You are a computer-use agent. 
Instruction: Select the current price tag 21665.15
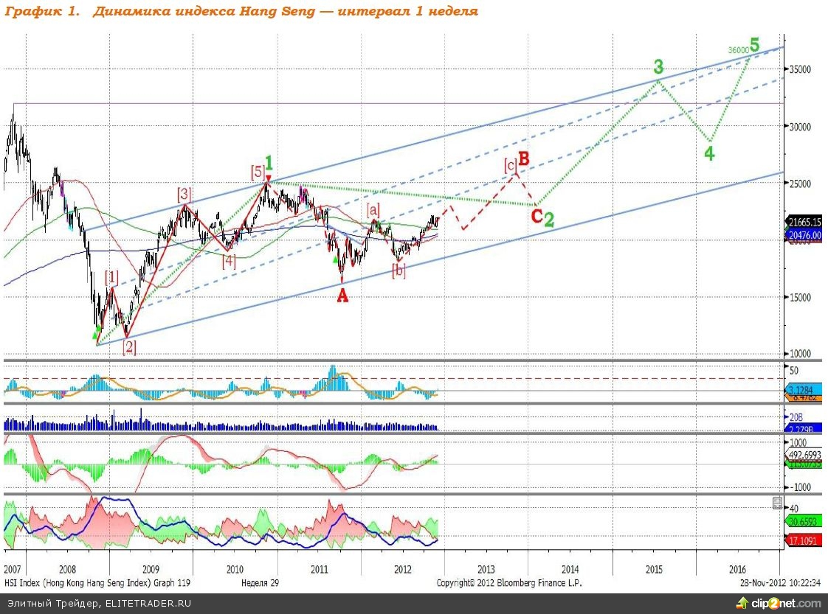(x=804, y=221)
